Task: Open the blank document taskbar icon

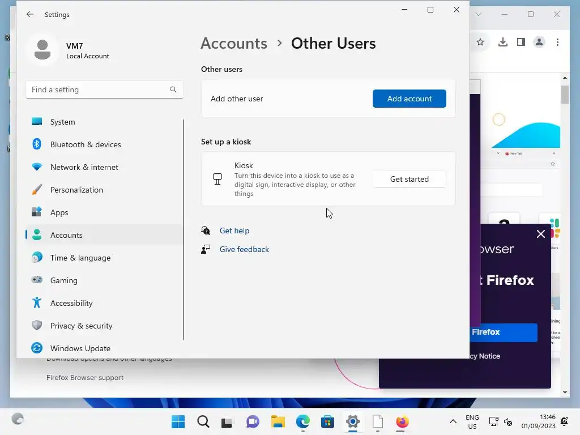Action: click(x=378, y=421)
